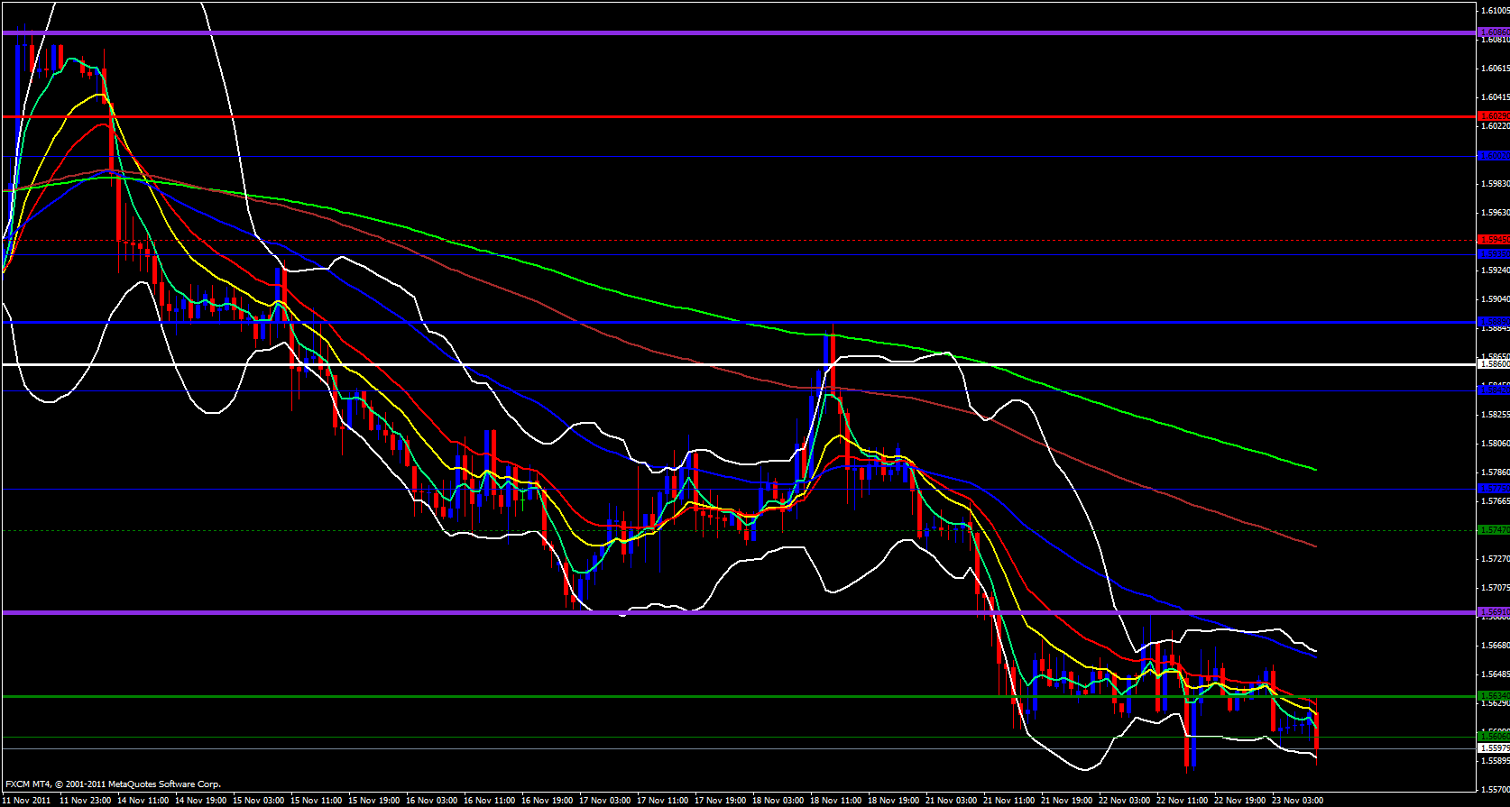Click the FXCM MT4 copyright text
1510x807 pixels.
point(113,784)
